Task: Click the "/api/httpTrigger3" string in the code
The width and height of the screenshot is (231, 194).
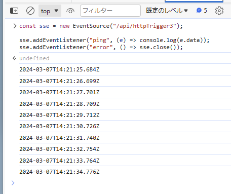Action: coord(144,26)
